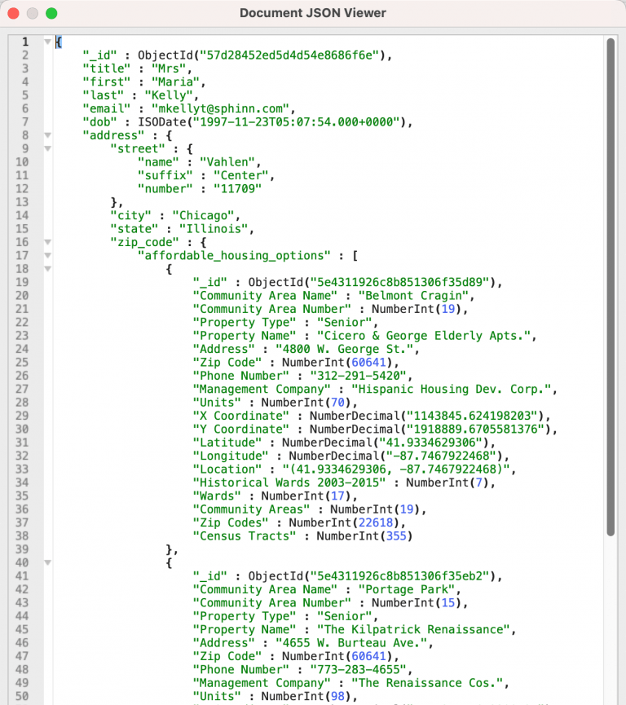Collapse the root object at line 1
The height and width of the screenshot is (705, 626).
[47, 42]
